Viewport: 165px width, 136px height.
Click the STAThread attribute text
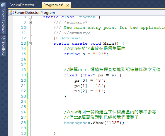coord(68,38)
